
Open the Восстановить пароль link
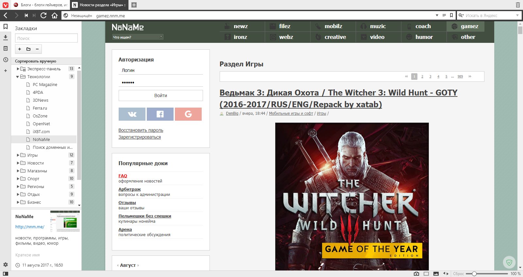click(x=141, y=130)
